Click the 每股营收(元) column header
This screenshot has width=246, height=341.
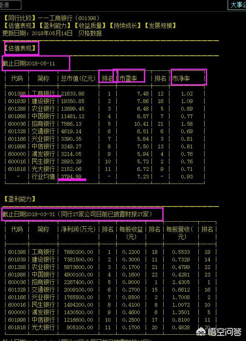[180, 232]
